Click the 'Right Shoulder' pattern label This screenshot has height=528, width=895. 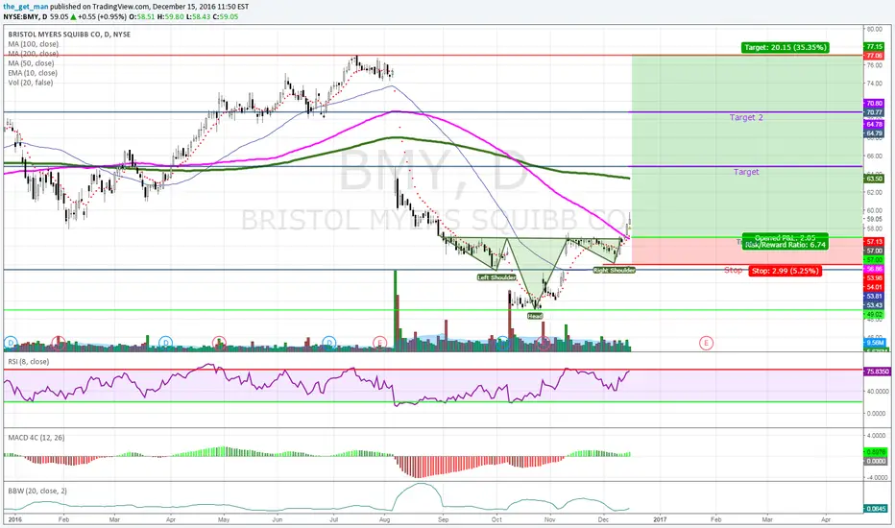[615, 270]
